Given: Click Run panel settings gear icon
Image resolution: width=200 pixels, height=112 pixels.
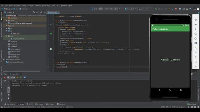Looking at the screenshot, I should point(192,74).
